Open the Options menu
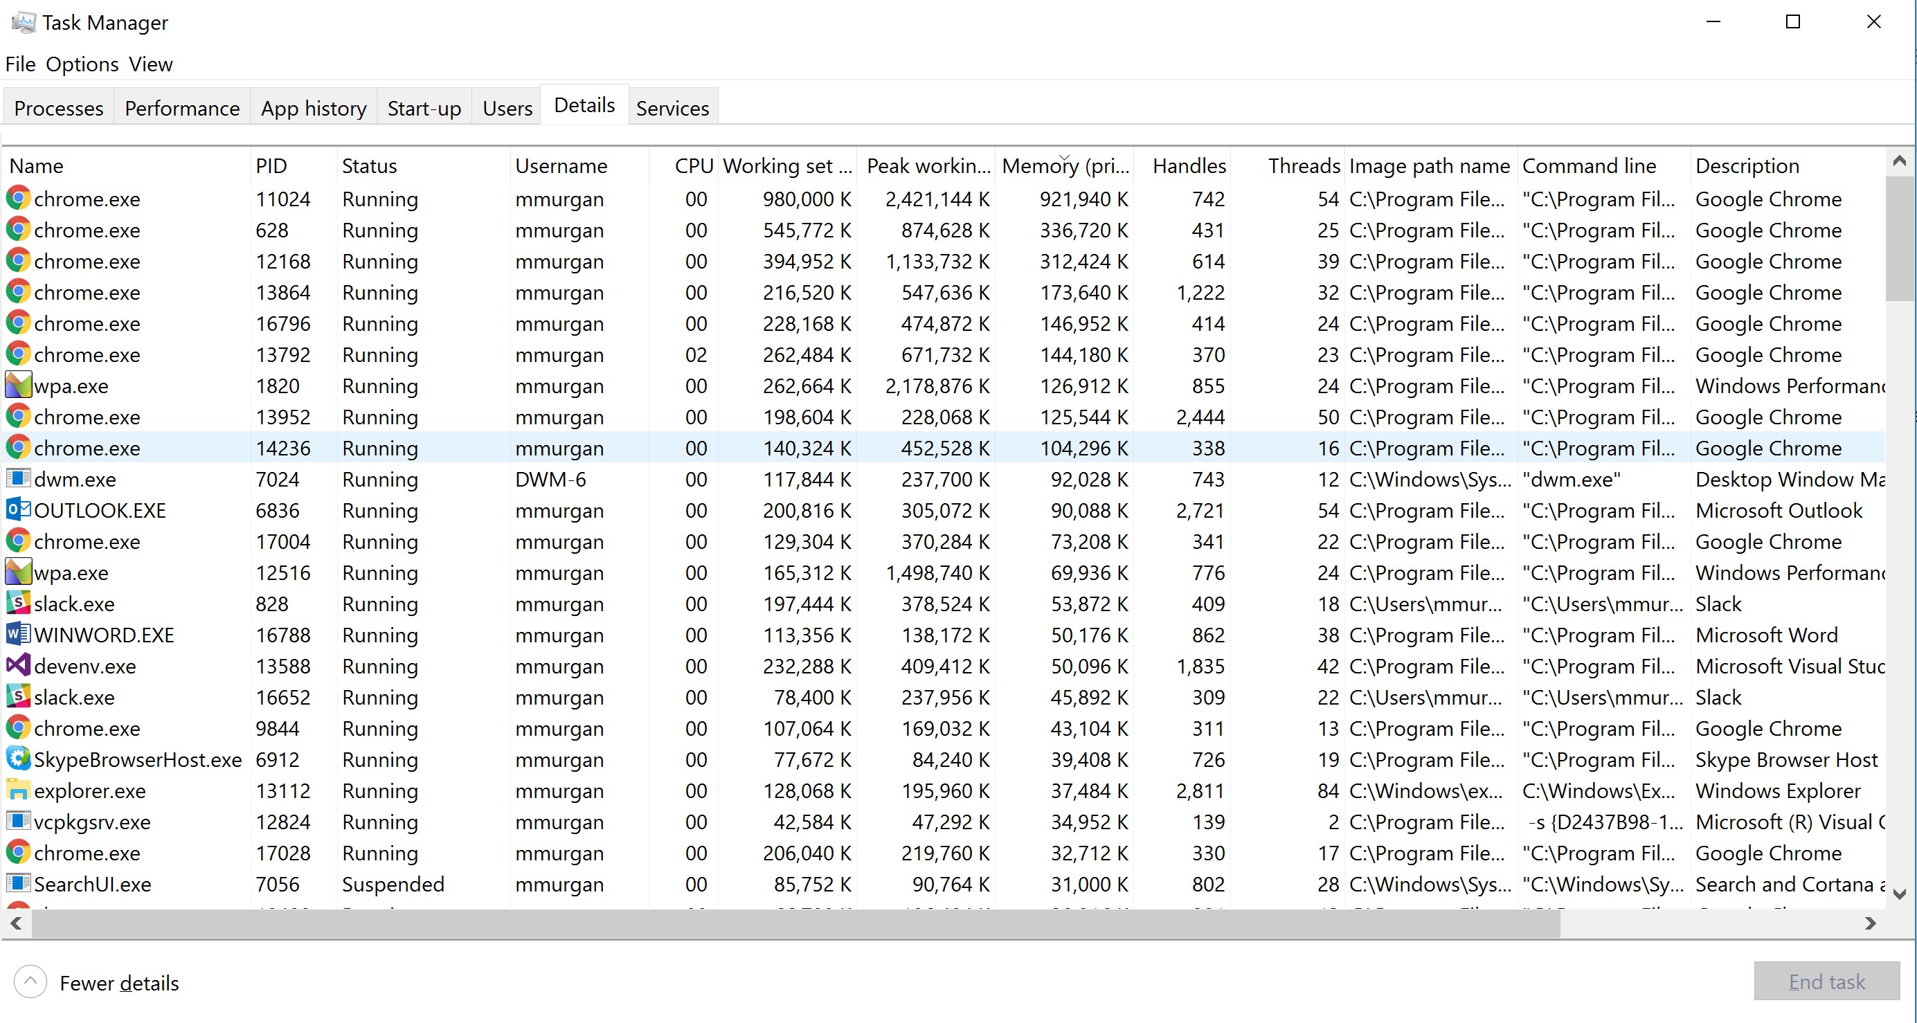 pos(82,64)
